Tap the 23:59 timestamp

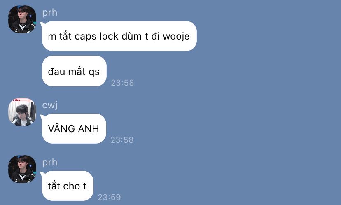[x=109, y=197]
